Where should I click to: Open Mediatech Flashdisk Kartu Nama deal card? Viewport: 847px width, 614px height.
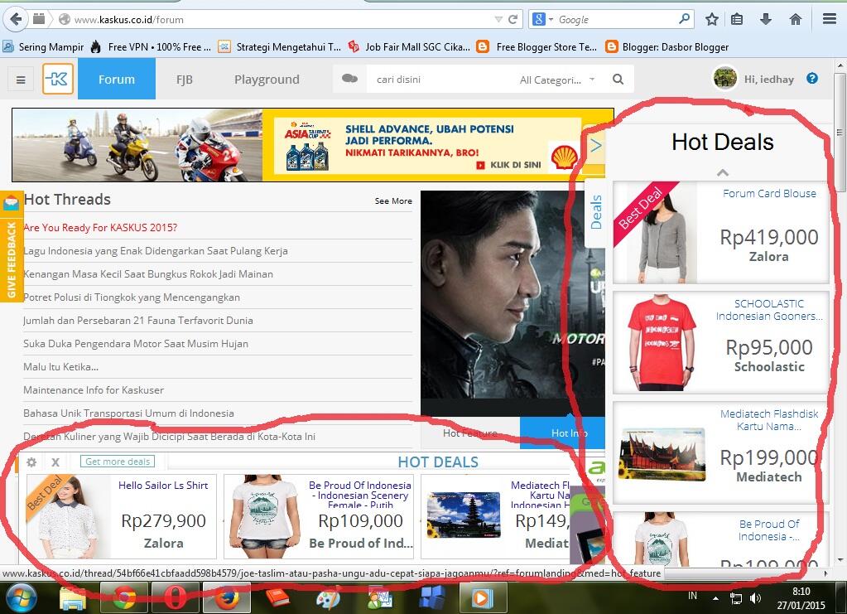pos(720,453)
